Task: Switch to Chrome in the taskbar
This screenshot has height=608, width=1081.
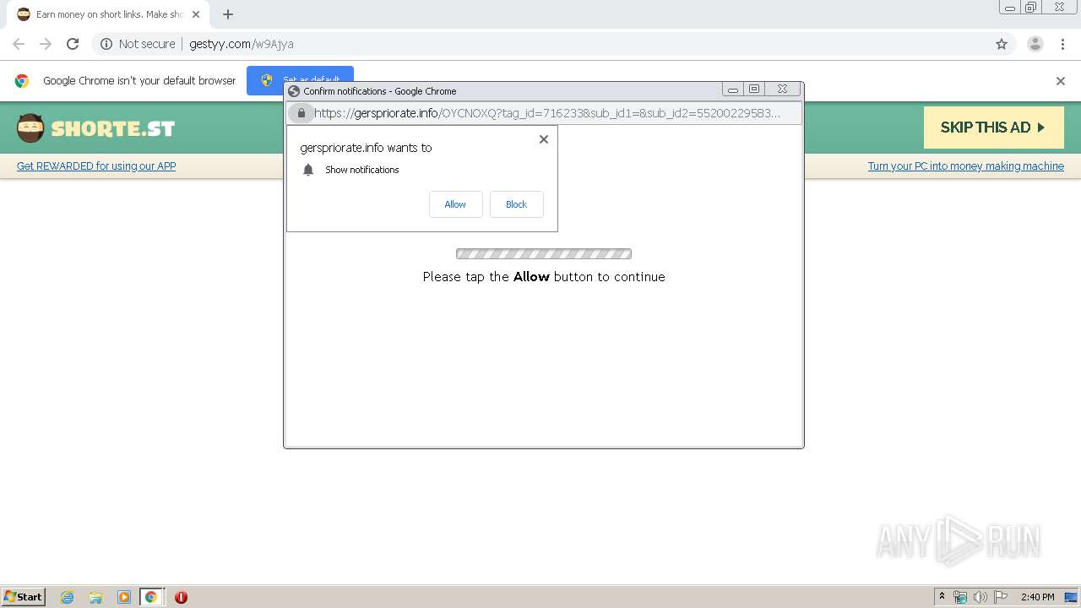Action: coord(151,597)
